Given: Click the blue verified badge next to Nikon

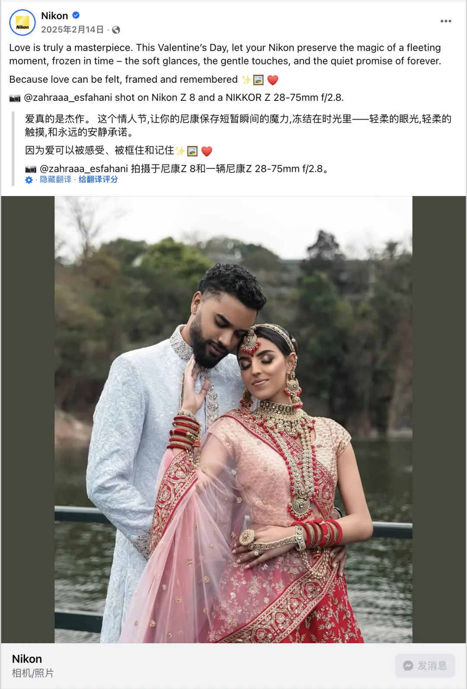Looking at the screenshot, I should tap(76, 15).
